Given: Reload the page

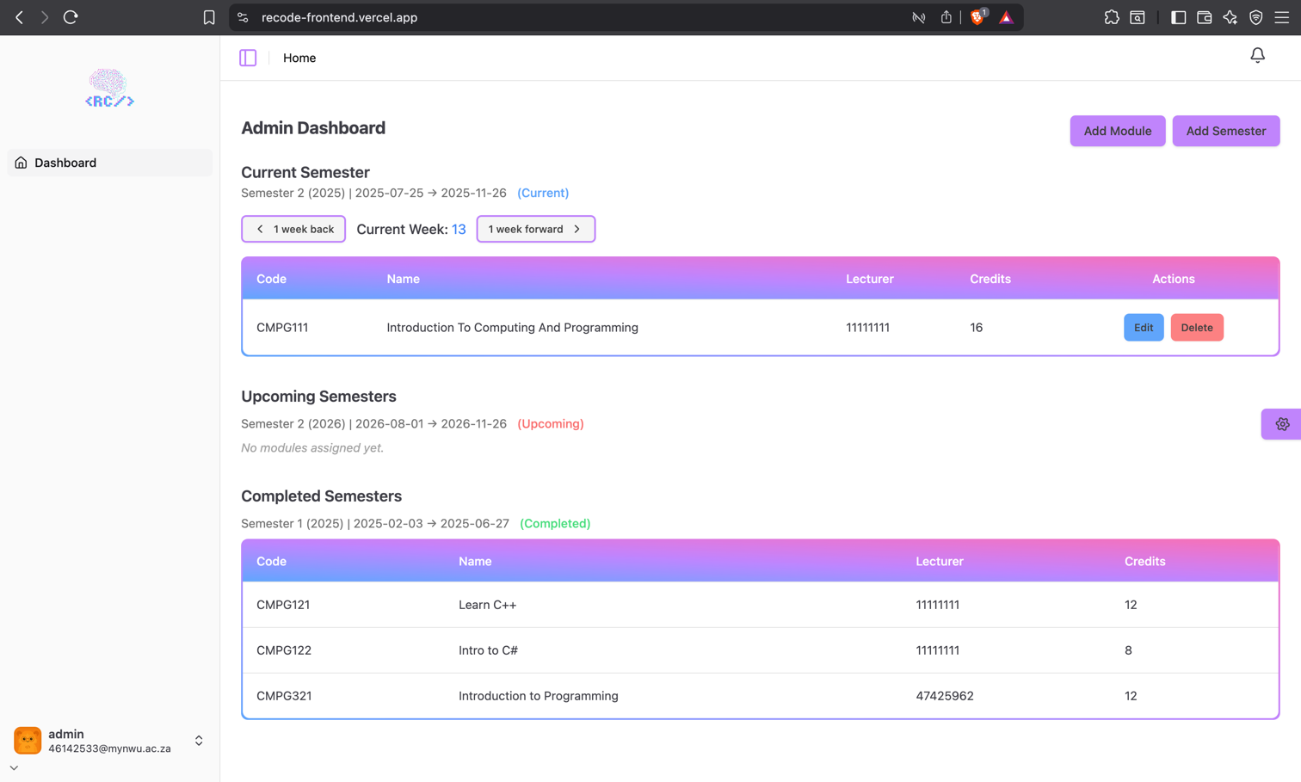Looking at the screenshot, I should tap(71, 17).
